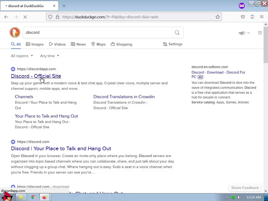
Task: Open the file manager in the taskbar
Action: (21, 197)
